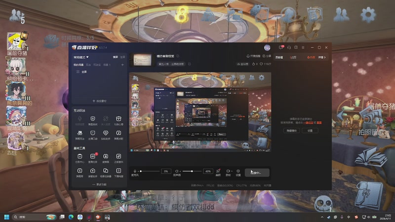Mute the 麦克风 microphone icon
This screenshot has width=395, height=222.
[135, 171]
